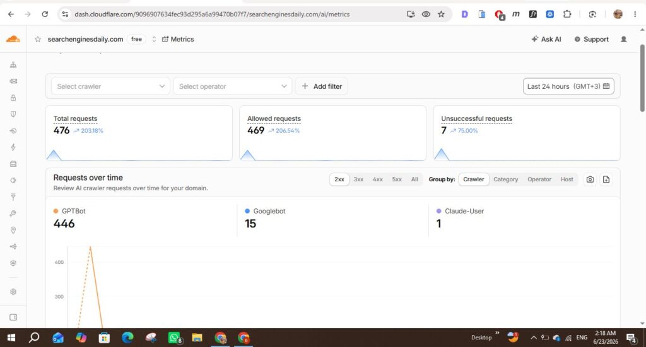Open the Email envelope sidebar icon
The width and height of the screenshot is (646, 347).
click(13, 81)
